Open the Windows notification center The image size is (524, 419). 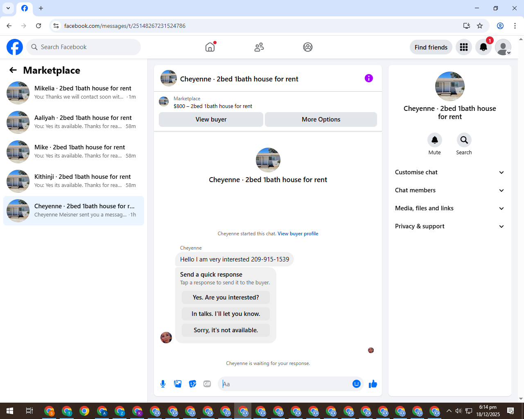pyautogui.click(x=510, y=411)
